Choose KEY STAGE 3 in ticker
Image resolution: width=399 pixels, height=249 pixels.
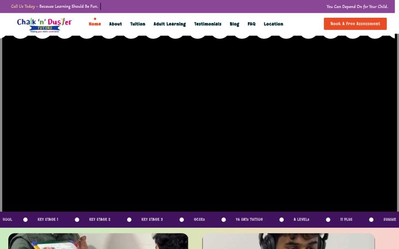coord(152,219)
